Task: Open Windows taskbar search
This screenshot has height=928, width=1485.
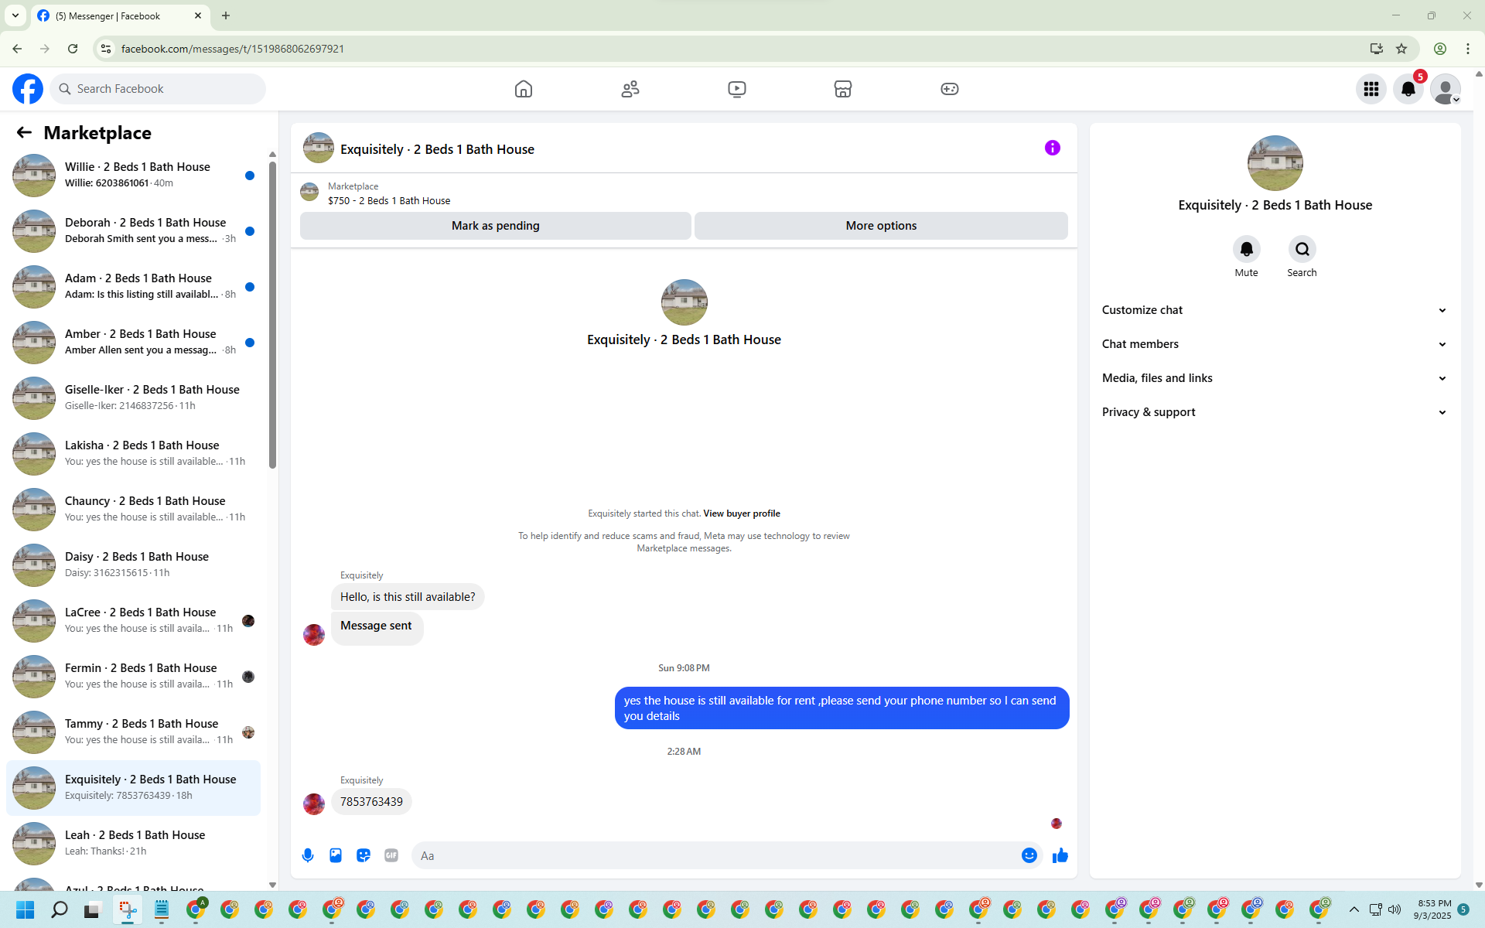Action: (x=60, y=909)
